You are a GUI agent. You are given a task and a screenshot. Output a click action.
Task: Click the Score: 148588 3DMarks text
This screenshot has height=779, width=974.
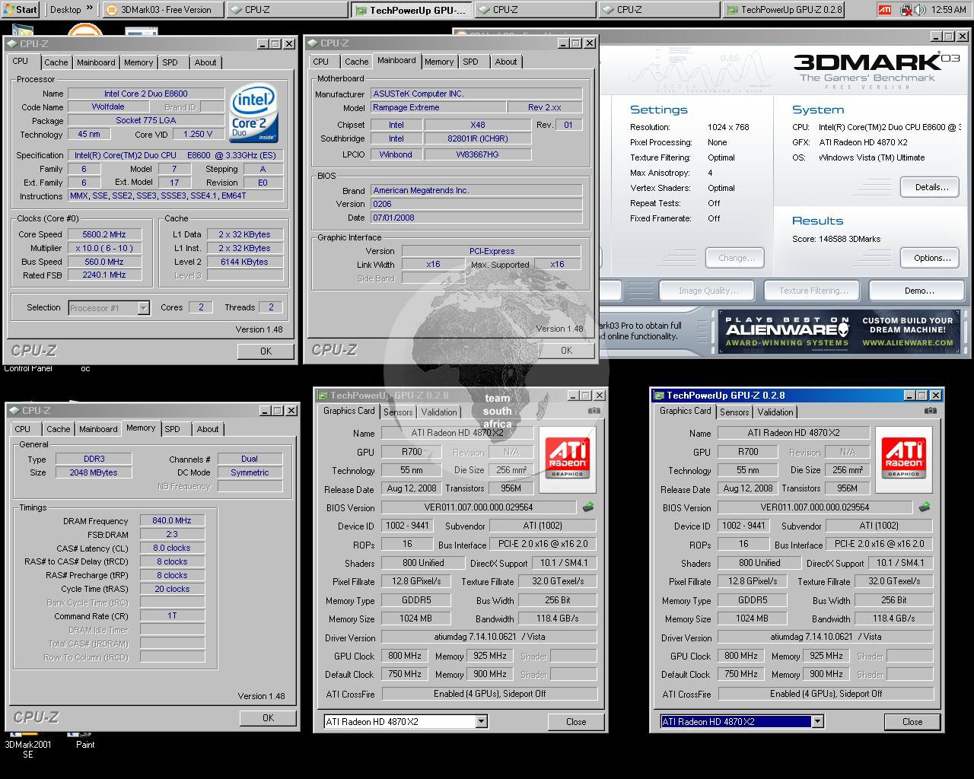(836, 239)
